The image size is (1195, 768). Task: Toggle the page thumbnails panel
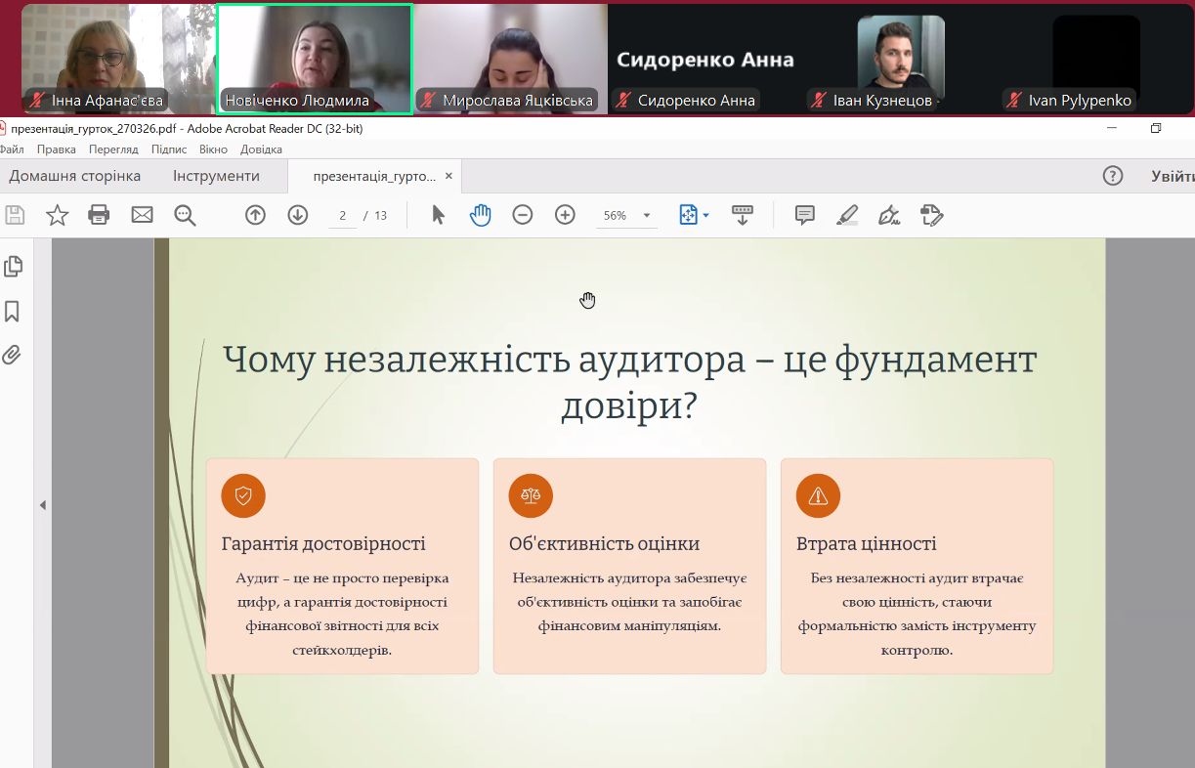tap(13, 266)
